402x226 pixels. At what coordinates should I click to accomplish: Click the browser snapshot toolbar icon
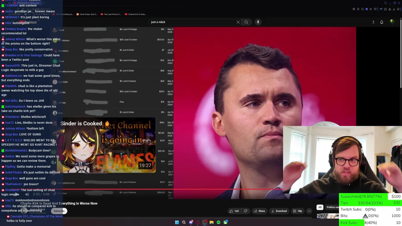362,9
